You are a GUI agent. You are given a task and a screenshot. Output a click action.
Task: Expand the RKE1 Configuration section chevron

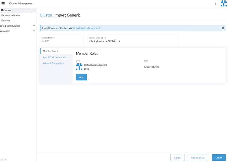click(x=34, y=26)
